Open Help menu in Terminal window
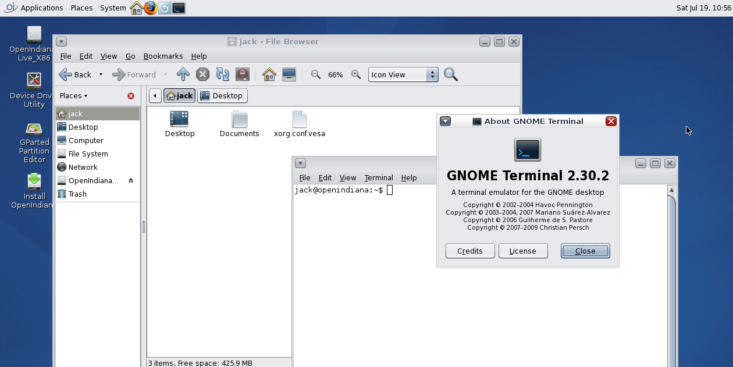Viewport: 733px width, 367px height. tap(409, 178)
